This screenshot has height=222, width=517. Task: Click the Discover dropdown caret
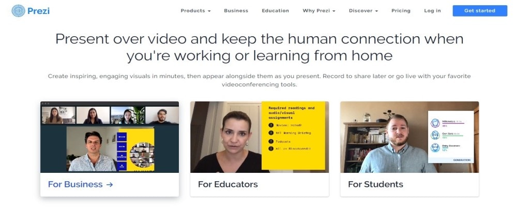point(376,11)
